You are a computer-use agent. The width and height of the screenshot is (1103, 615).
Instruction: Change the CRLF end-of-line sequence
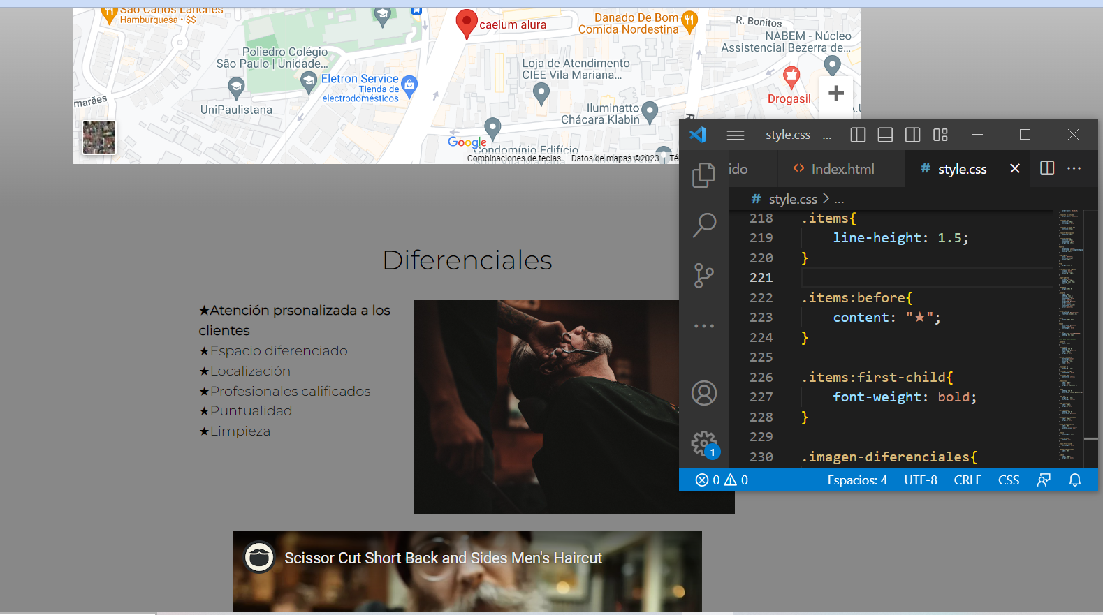point(967,480)
